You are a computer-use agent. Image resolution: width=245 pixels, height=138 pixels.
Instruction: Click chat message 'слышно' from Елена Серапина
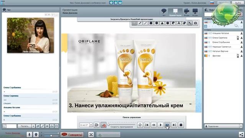click(7, 103)
